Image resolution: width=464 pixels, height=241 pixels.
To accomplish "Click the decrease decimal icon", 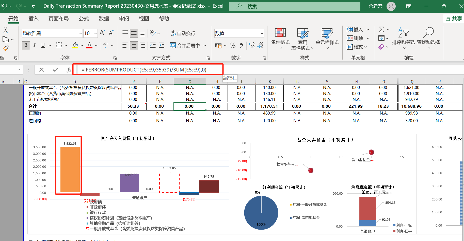I will tap(261, 46).
